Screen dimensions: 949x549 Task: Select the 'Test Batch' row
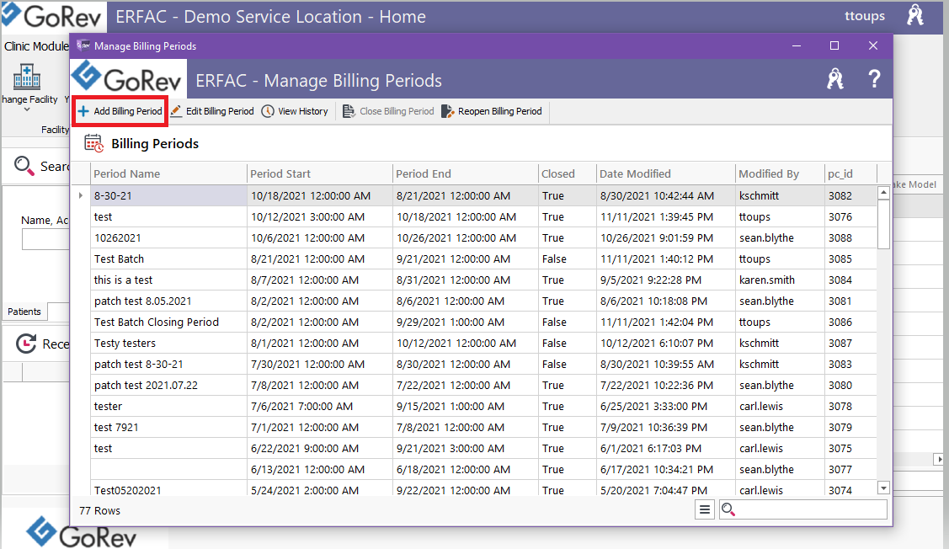[x=475, y=259]
